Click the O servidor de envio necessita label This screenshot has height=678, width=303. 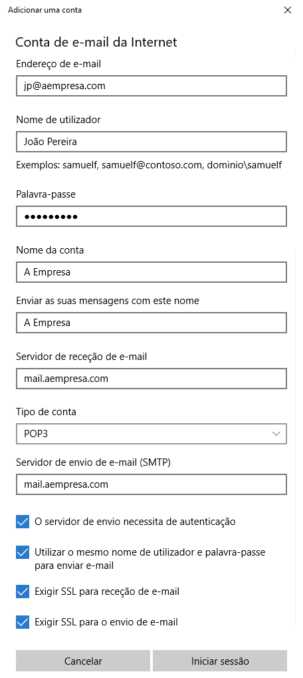pos(135,522)
